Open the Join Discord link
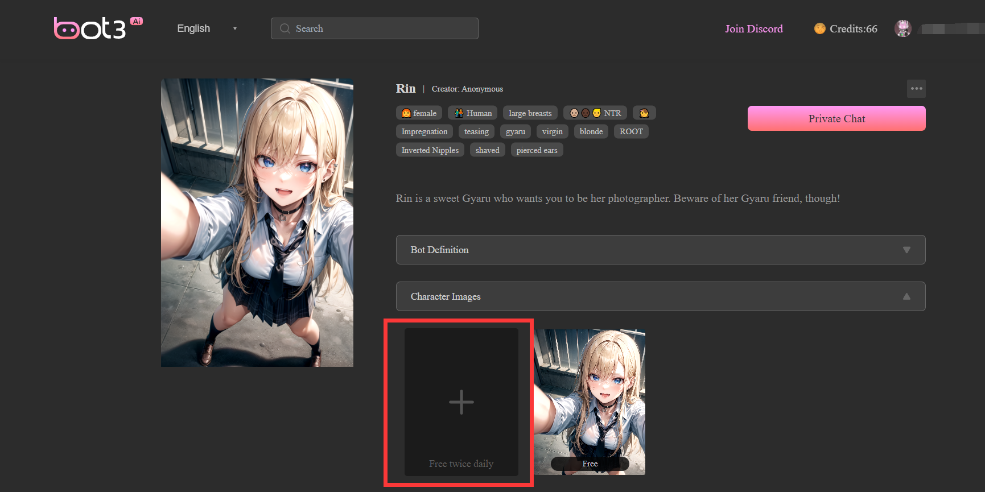Screen dimensions: 985x492 pyautogui.click(x=753, y=28)
